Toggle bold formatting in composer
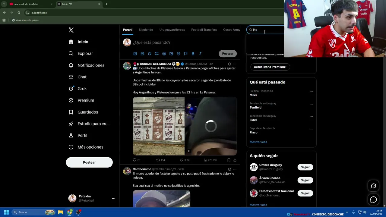This screenshot has width=386, height=217. coord(193,54)
